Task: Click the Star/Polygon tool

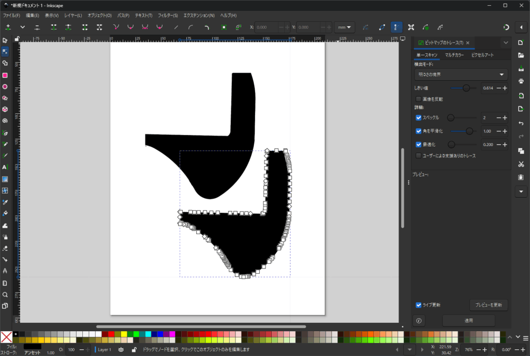Action: click(x=5, y=98)
